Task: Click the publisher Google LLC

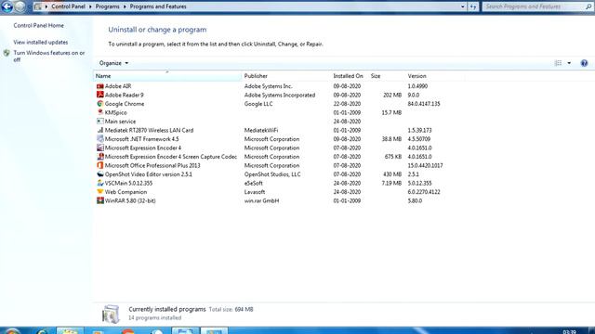Action: point(258,104)
